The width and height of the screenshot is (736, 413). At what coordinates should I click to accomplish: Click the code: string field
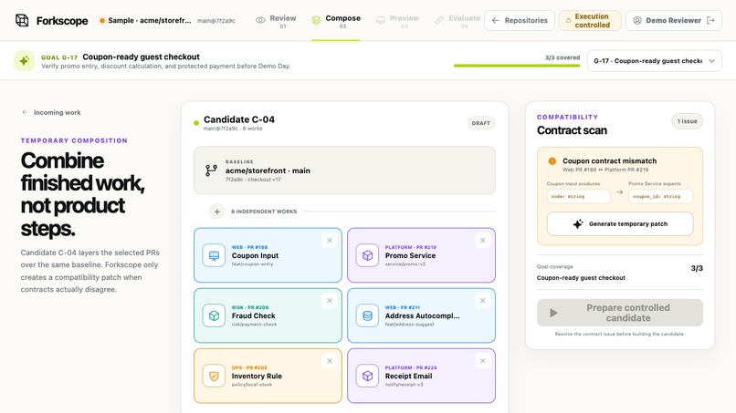coord(579,196)
